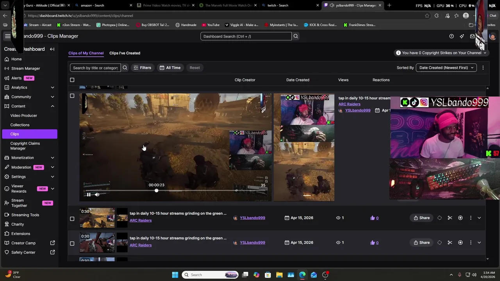Click the sparkle icon in the header

pyautogui.click(x=462, y=36)
